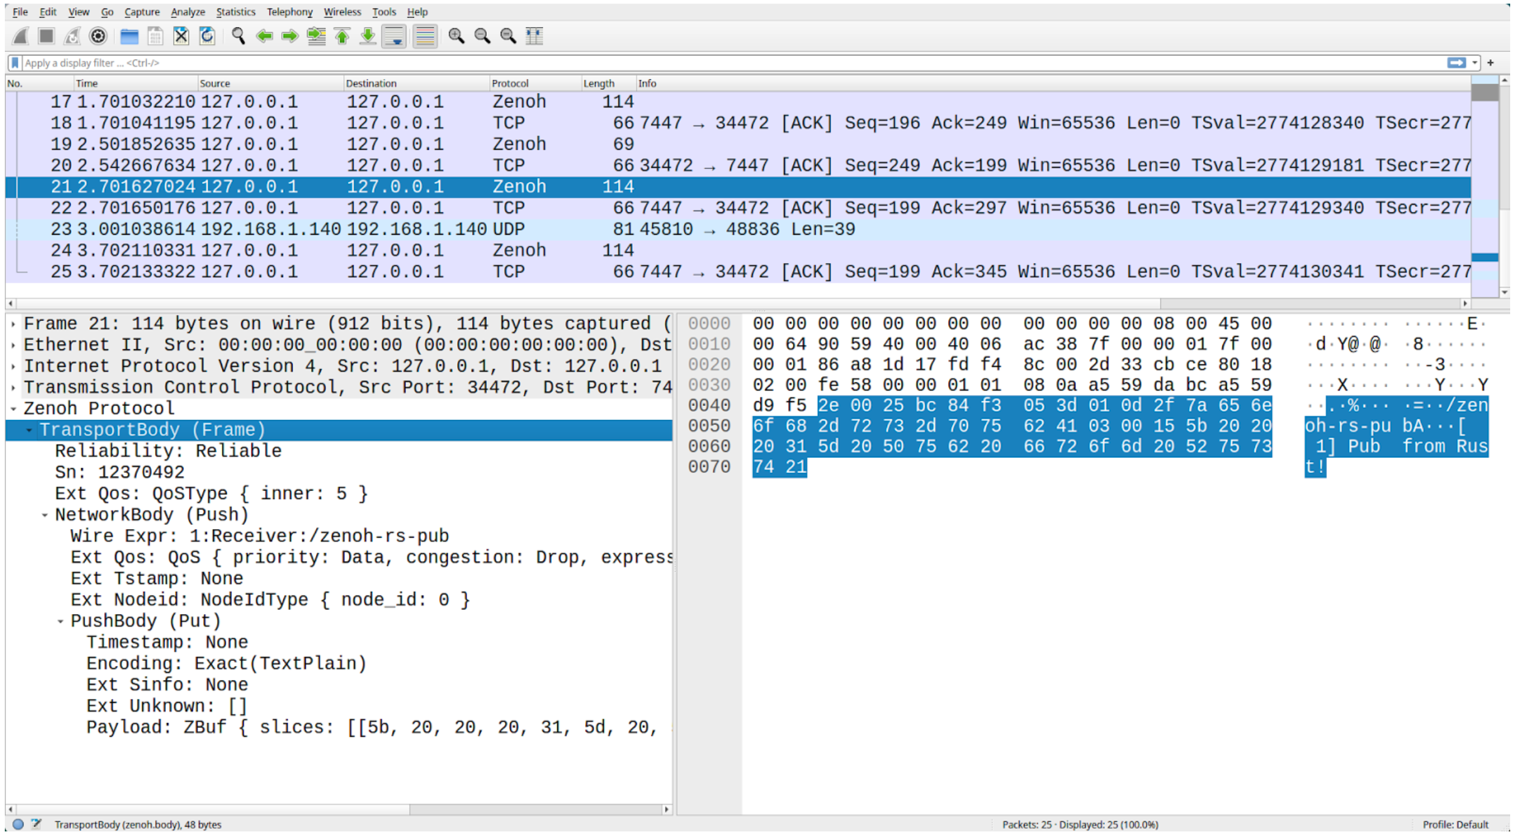Click the zoom in text icon
The height and width of the screenshot is (835, 1515).
[x=456, y=36]
